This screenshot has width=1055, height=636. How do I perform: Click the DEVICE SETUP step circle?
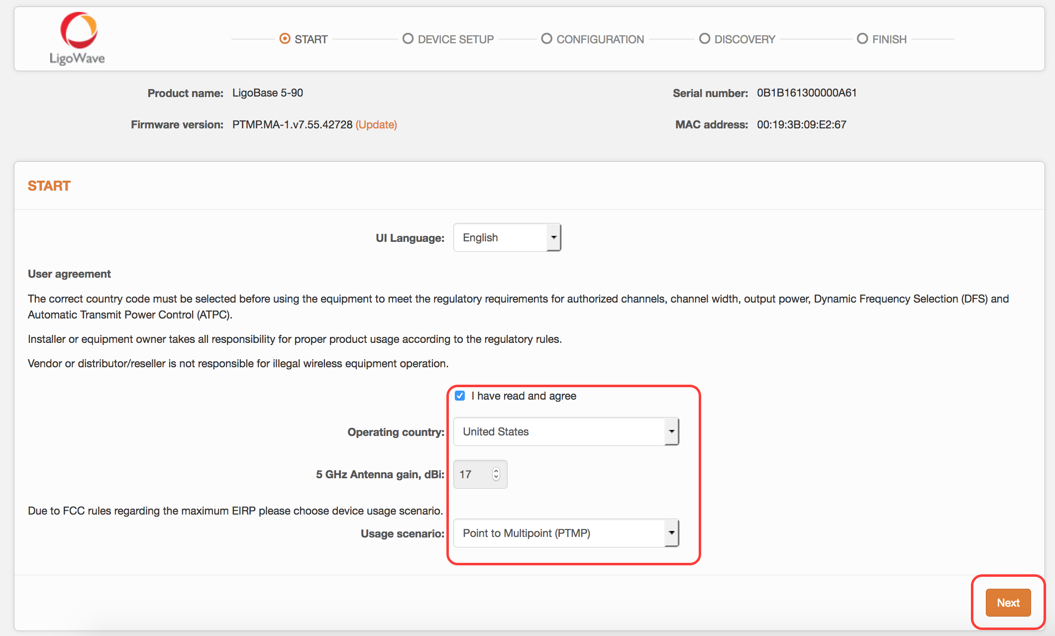408,38
